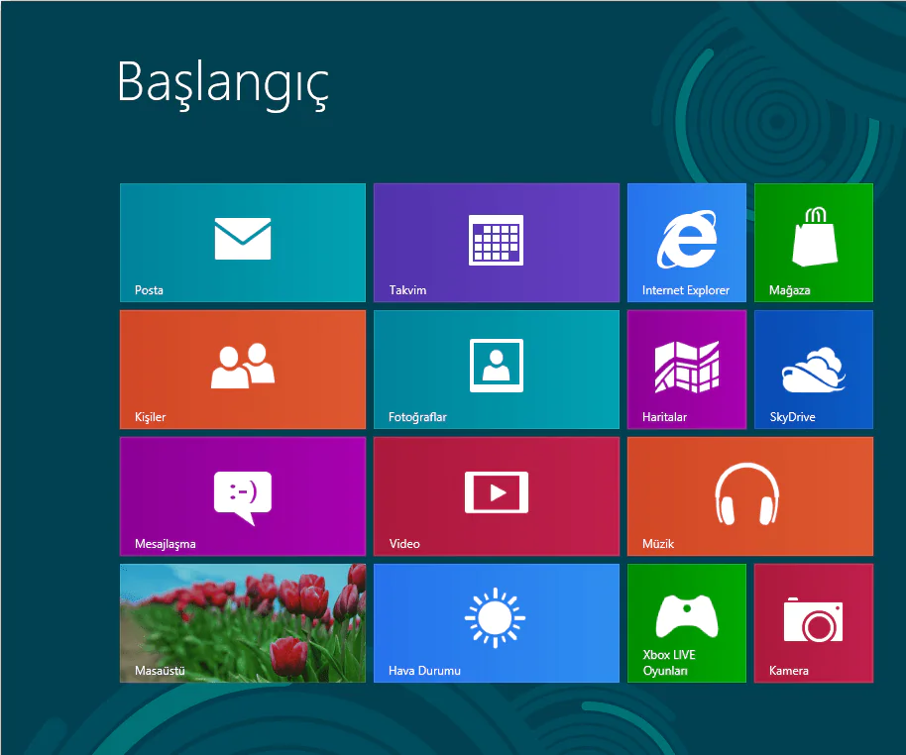Open the Haritalar maps tile
This screenshot has height=755, width=906.
click(686, 369)
